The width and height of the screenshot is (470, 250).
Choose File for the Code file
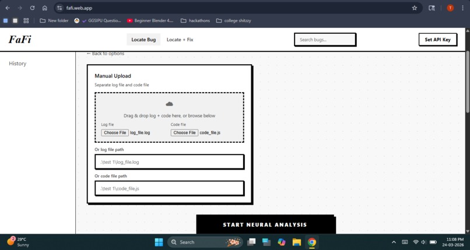[x=184, y=133]
